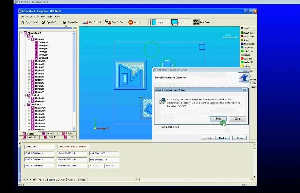This screenshot has width=300, height=193.
Task: Click the Drill Circles tool
Action: click(247, 51)
